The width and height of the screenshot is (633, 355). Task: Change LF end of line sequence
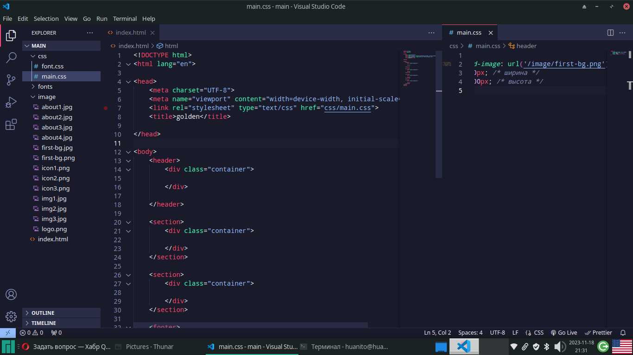pyautogui.click(x=515, y=333)
